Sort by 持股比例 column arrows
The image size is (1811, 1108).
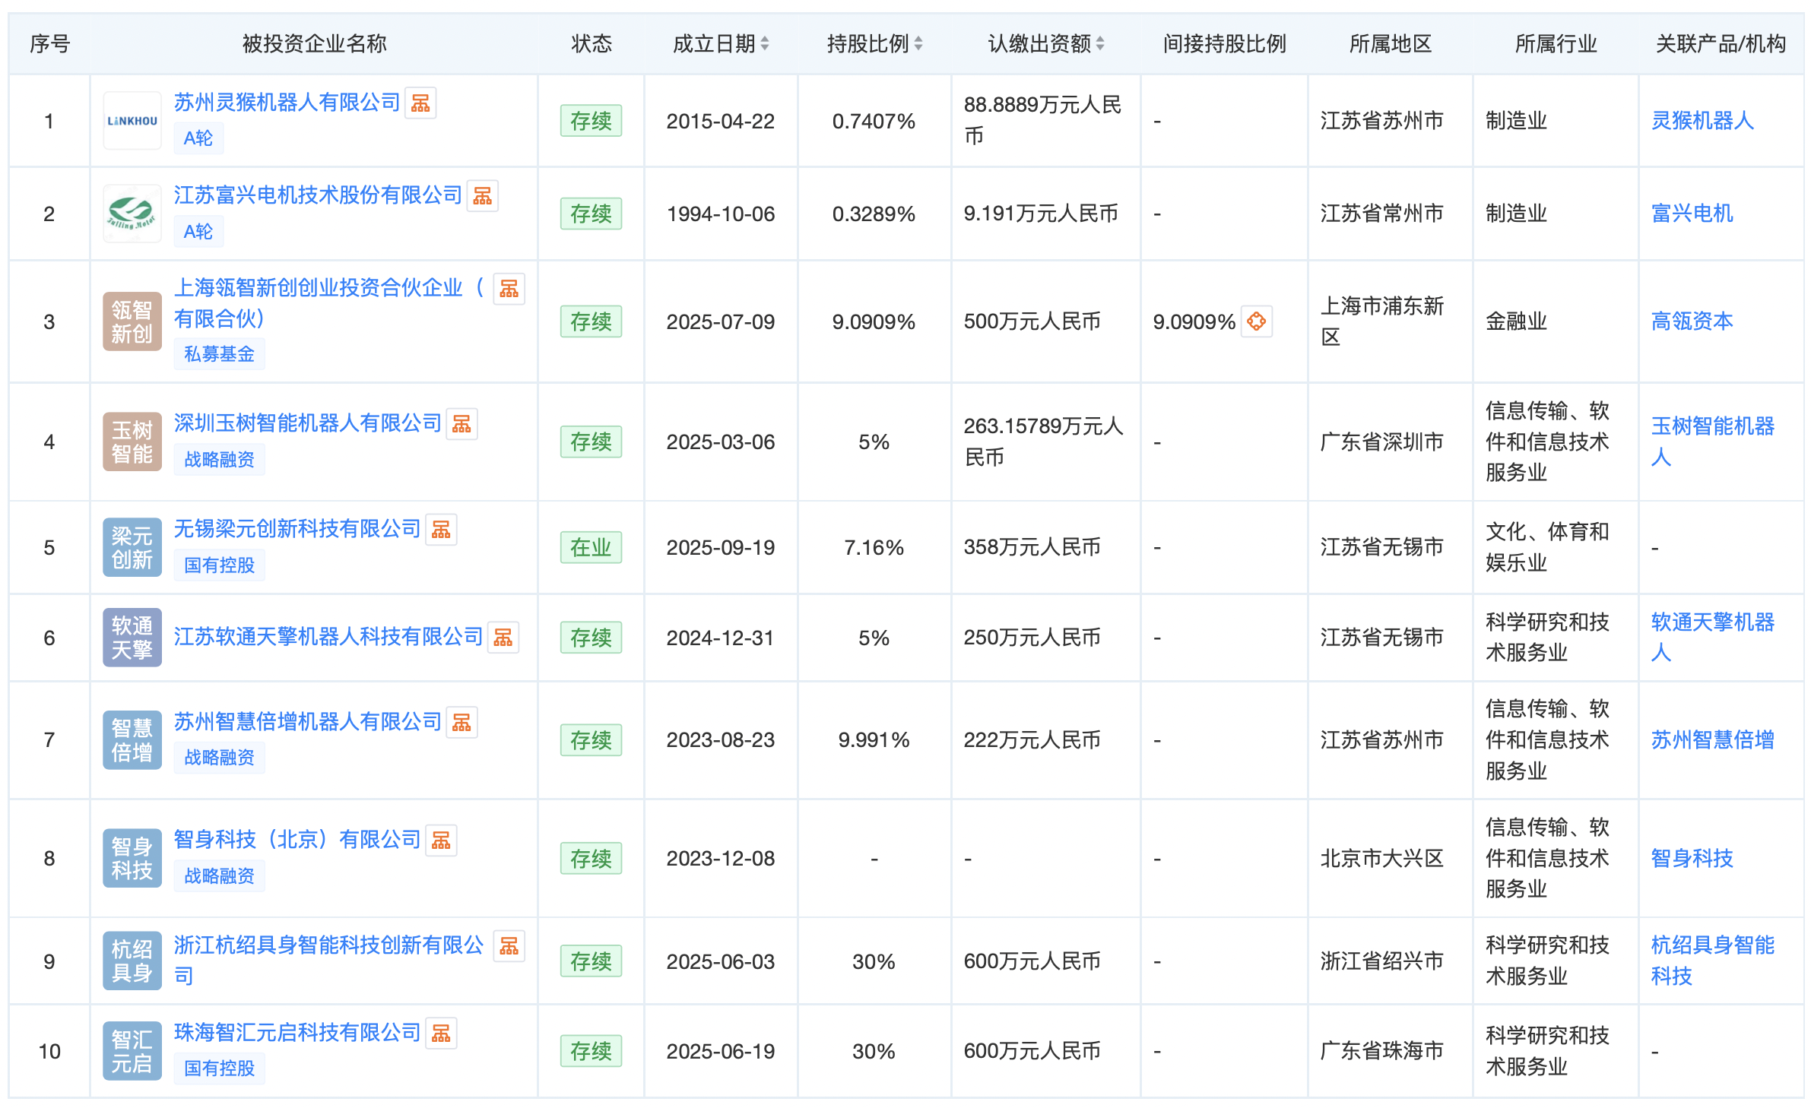[918, 44]
